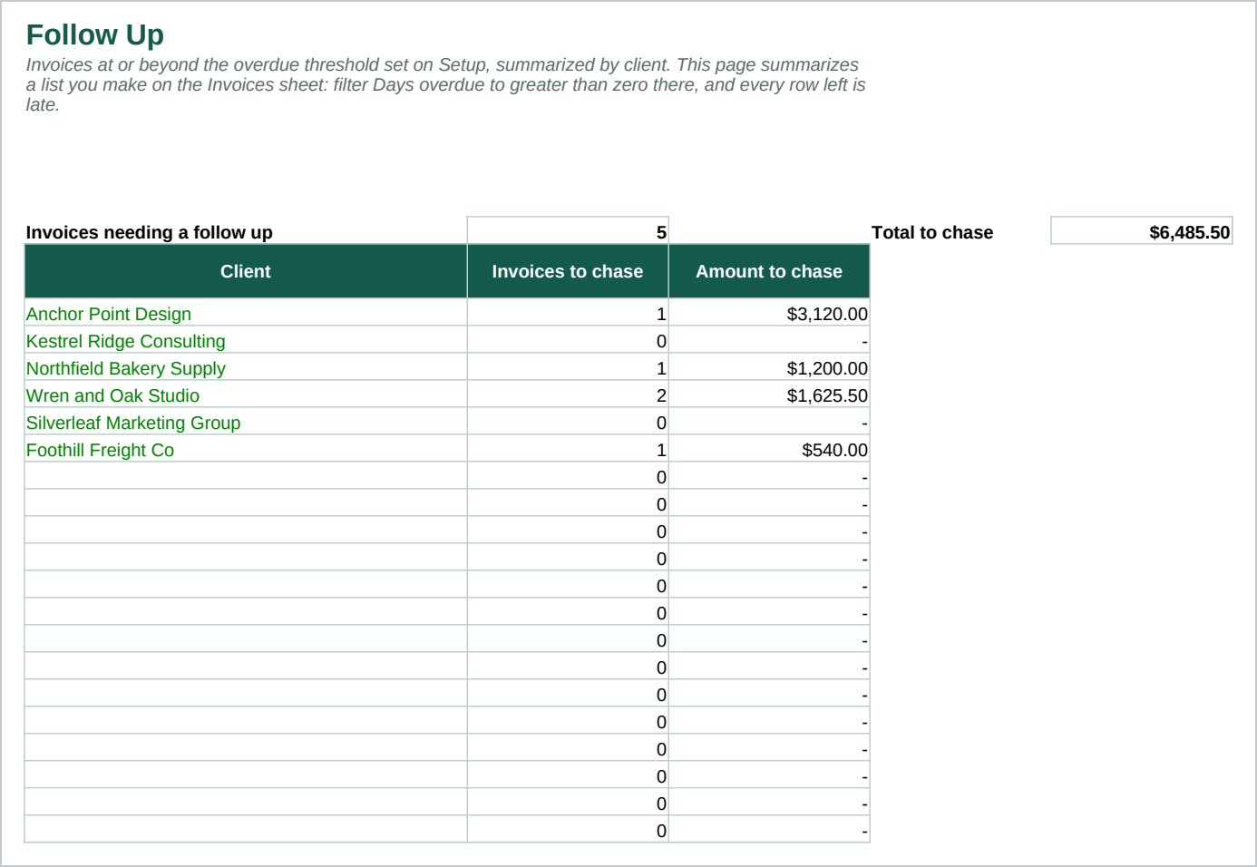Click the invoice count for Anchor Point Design

coord(568,313)
